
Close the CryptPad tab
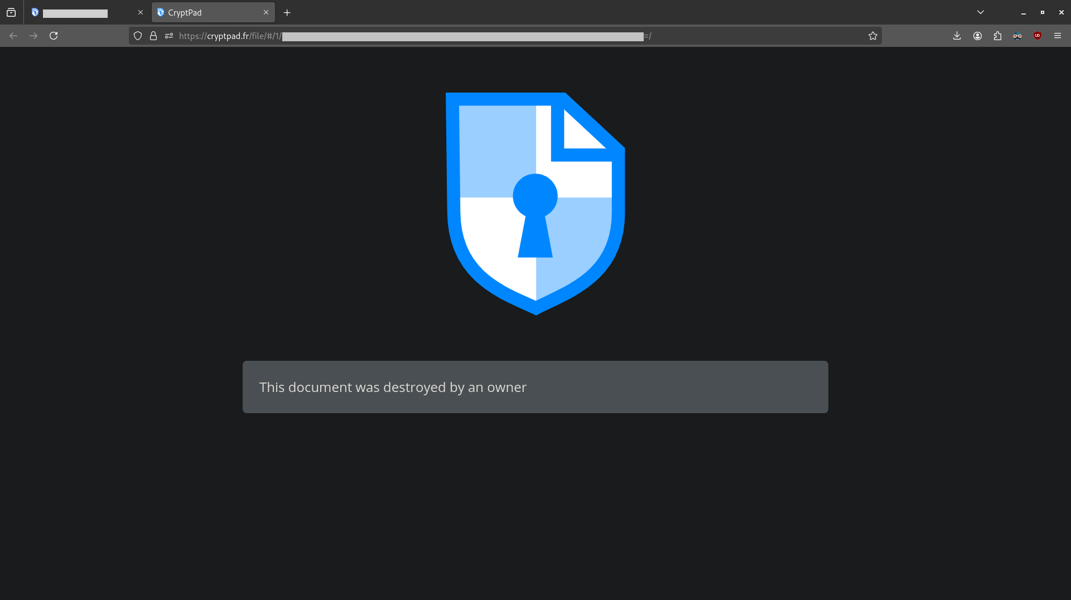(266, 12)
